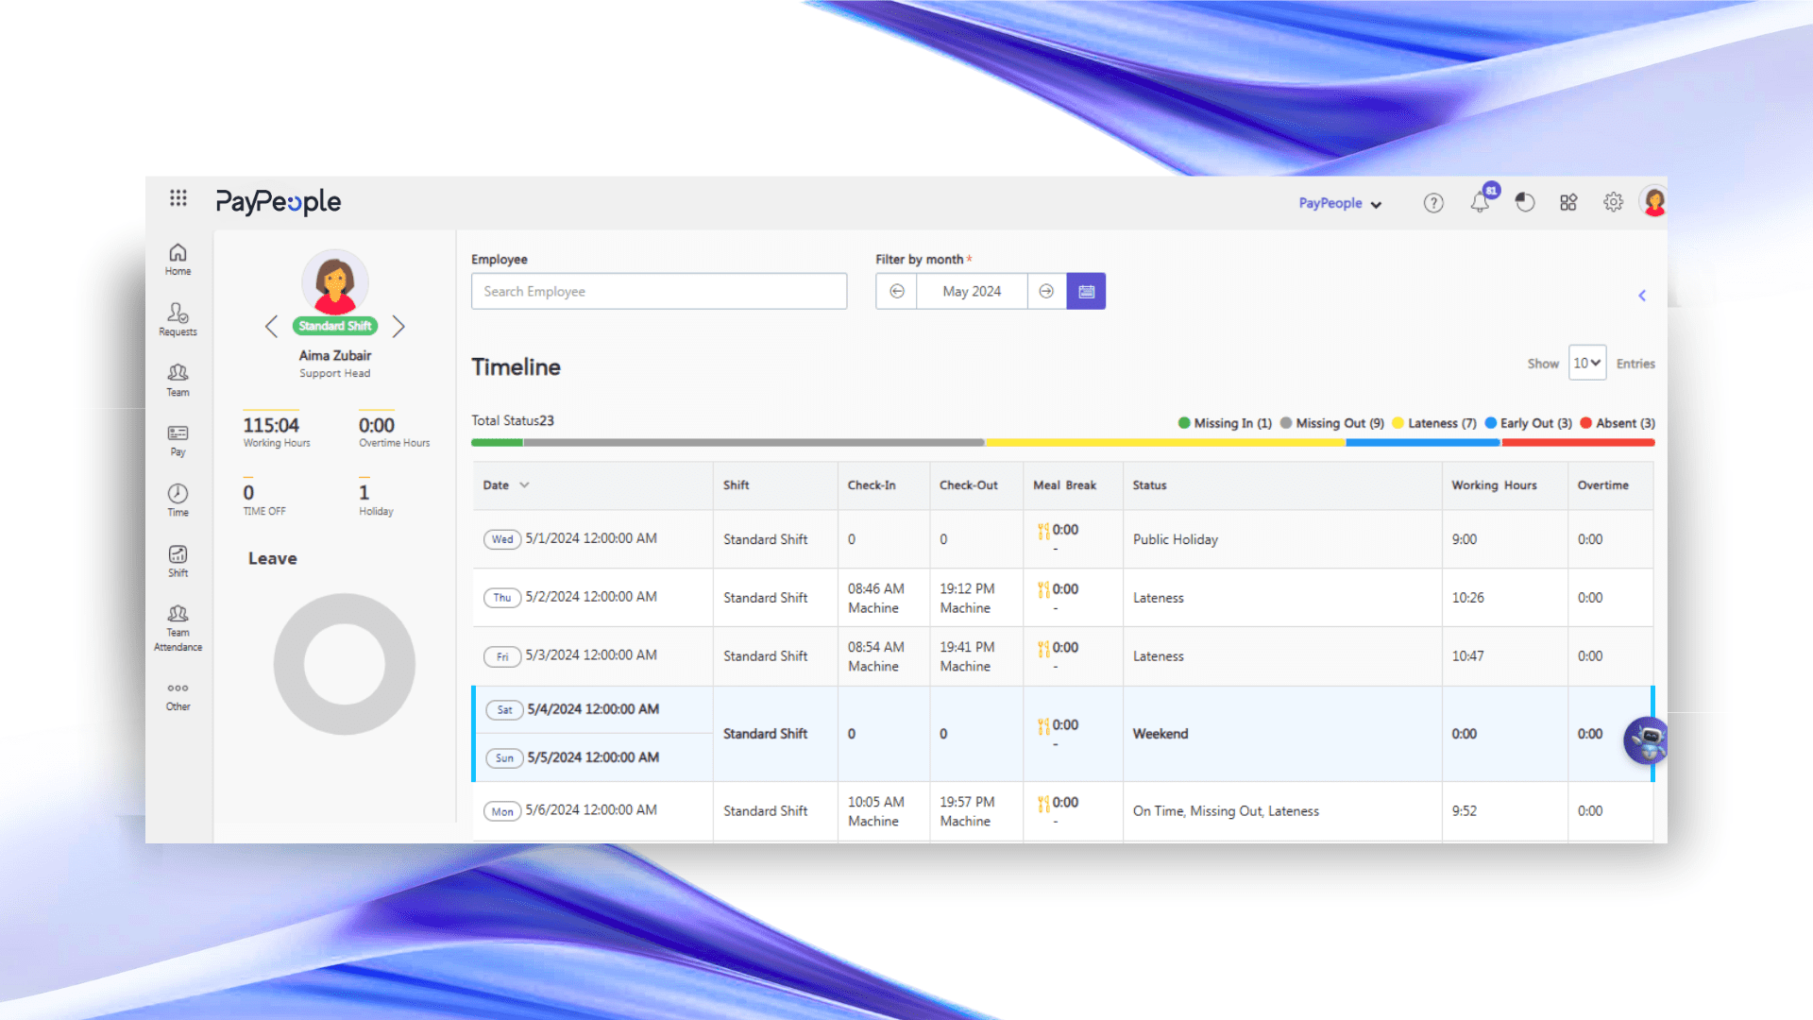Open the help question mark icon
The height and width of the screenshot is (1020, 1813).
point(1433,203)
